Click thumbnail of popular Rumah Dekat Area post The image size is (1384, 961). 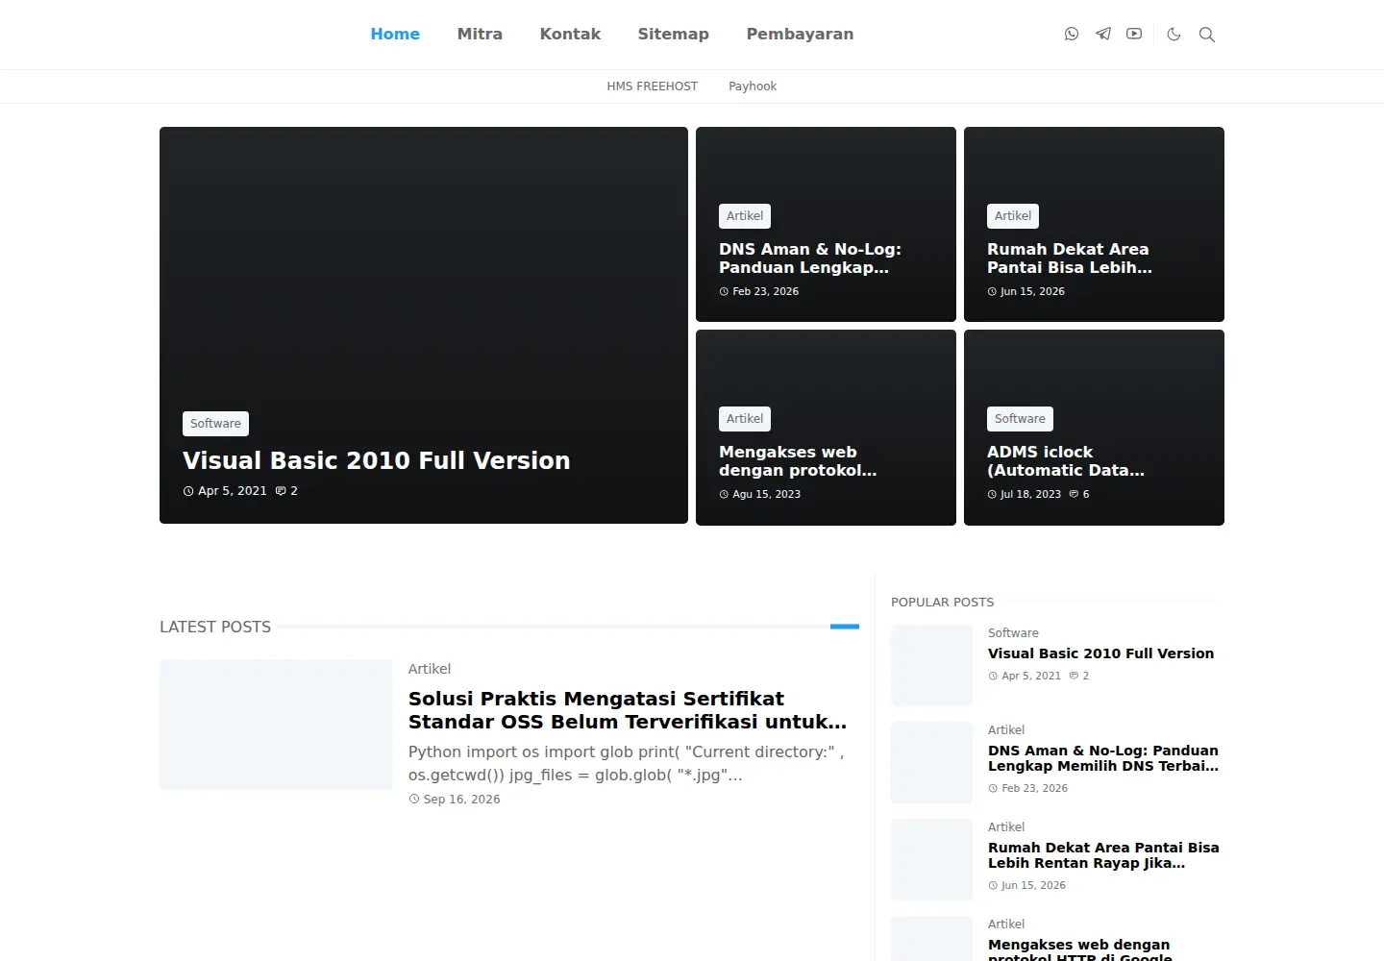tap(931, 859)
